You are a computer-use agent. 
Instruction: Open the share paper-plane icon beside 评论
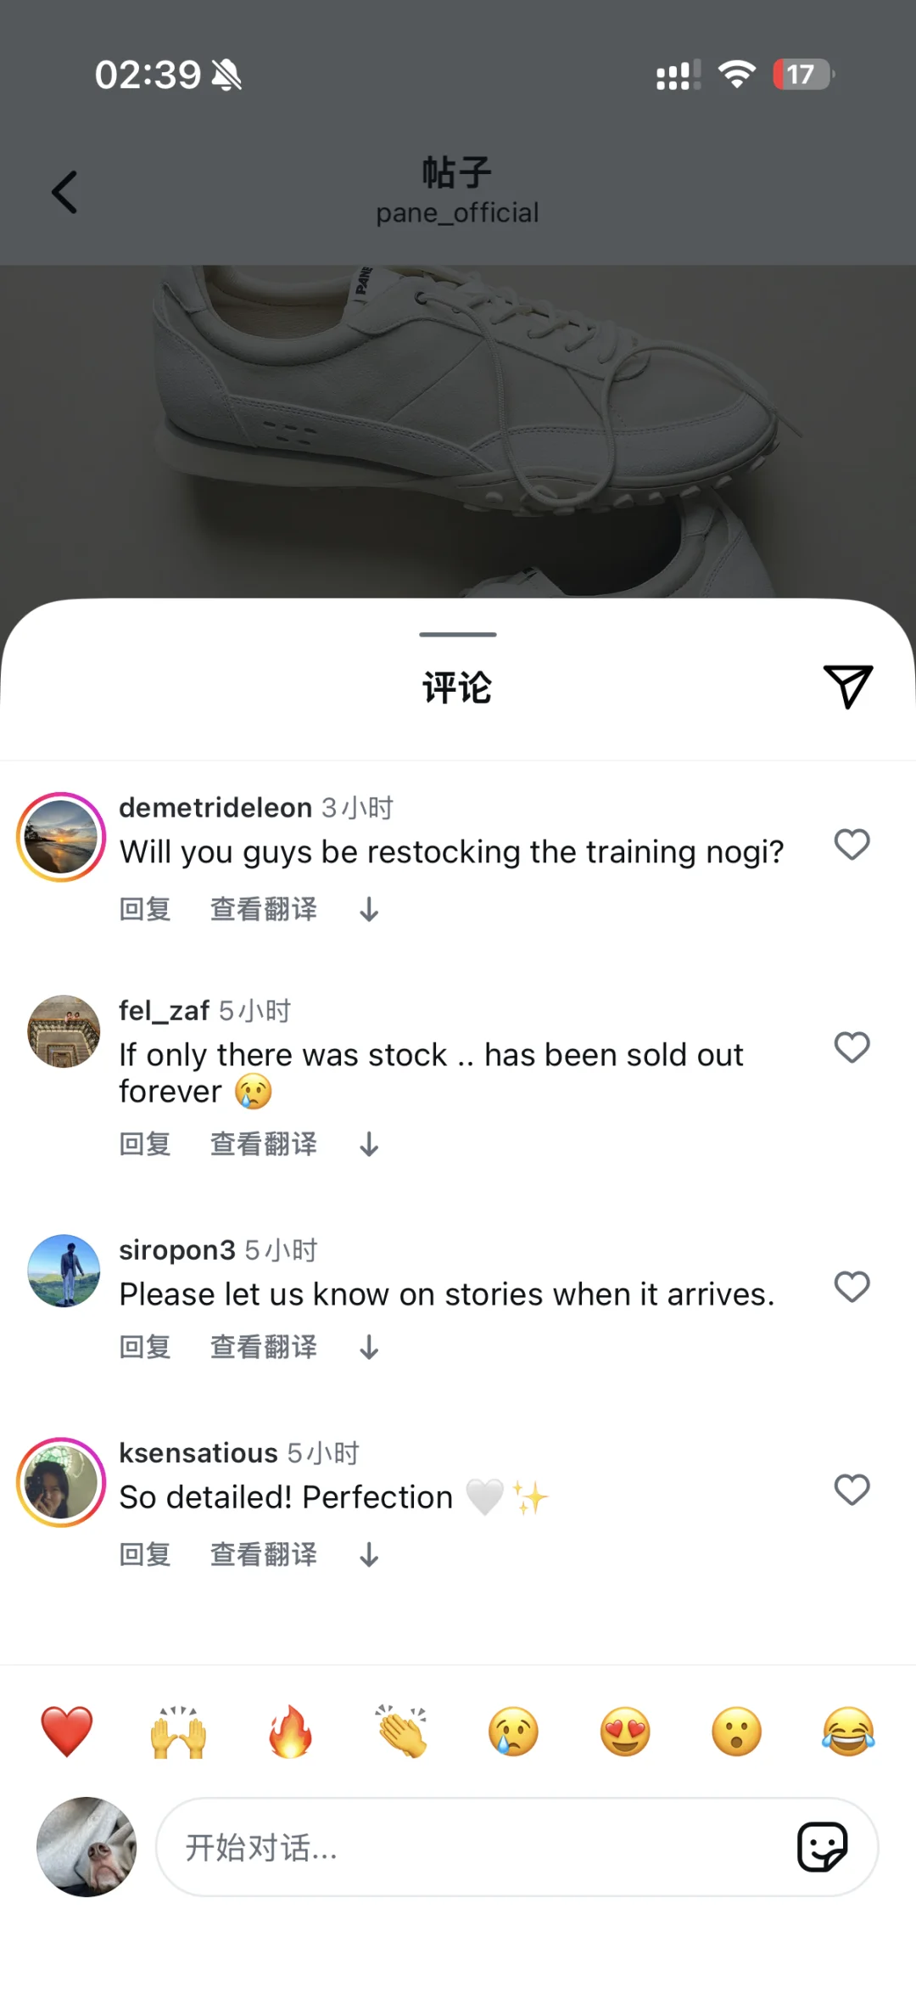click(847, 686)
